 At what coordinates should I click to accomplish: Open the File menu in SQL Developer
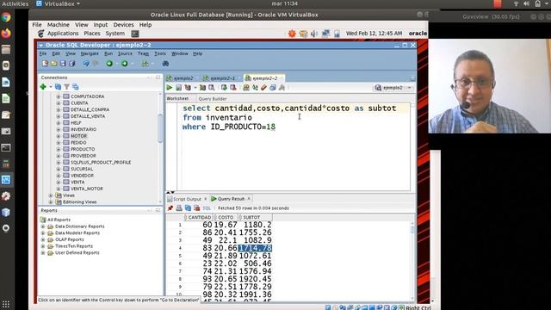pyautogui.click(x=43, y=53)
